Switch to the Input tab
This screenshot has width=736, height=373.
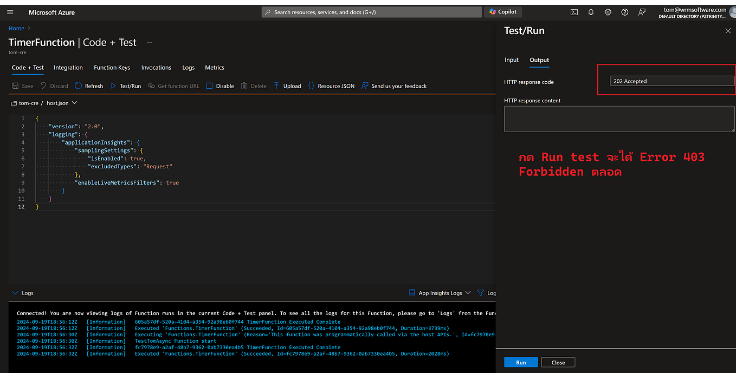(511, 60)
